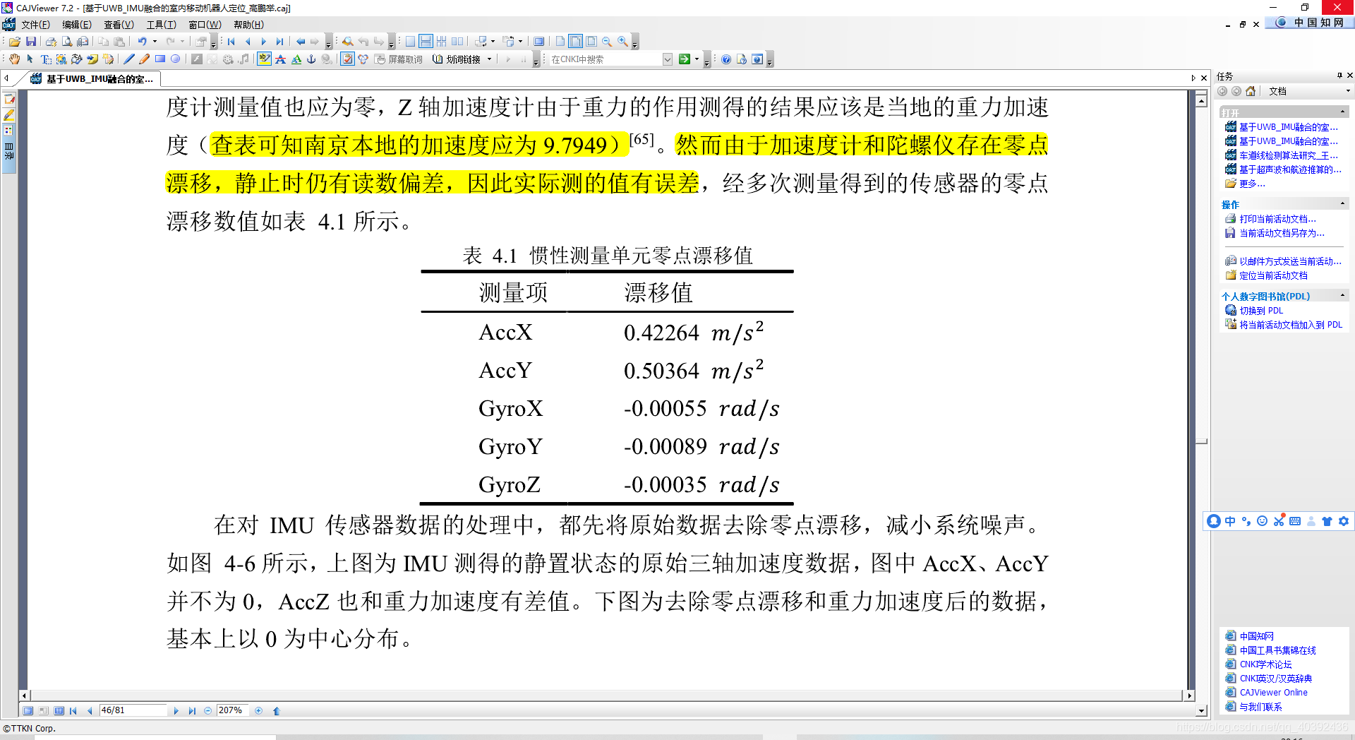Viewport: 1355px width, 740px height.
Task: Open the 文件(F) menu
Action: tap(35, 25)
